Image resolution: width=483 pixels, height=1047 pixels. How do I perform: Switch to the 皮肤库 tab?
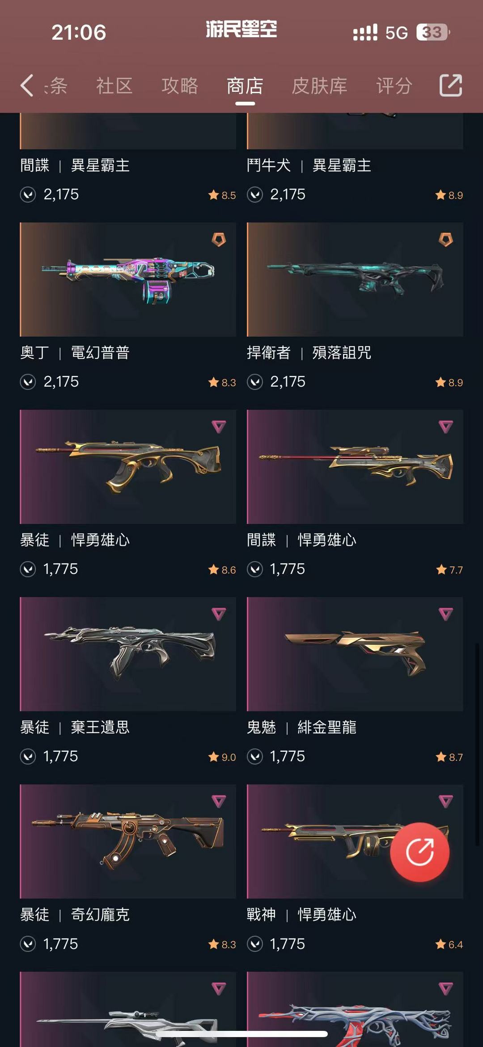click(x=319, y=86)
